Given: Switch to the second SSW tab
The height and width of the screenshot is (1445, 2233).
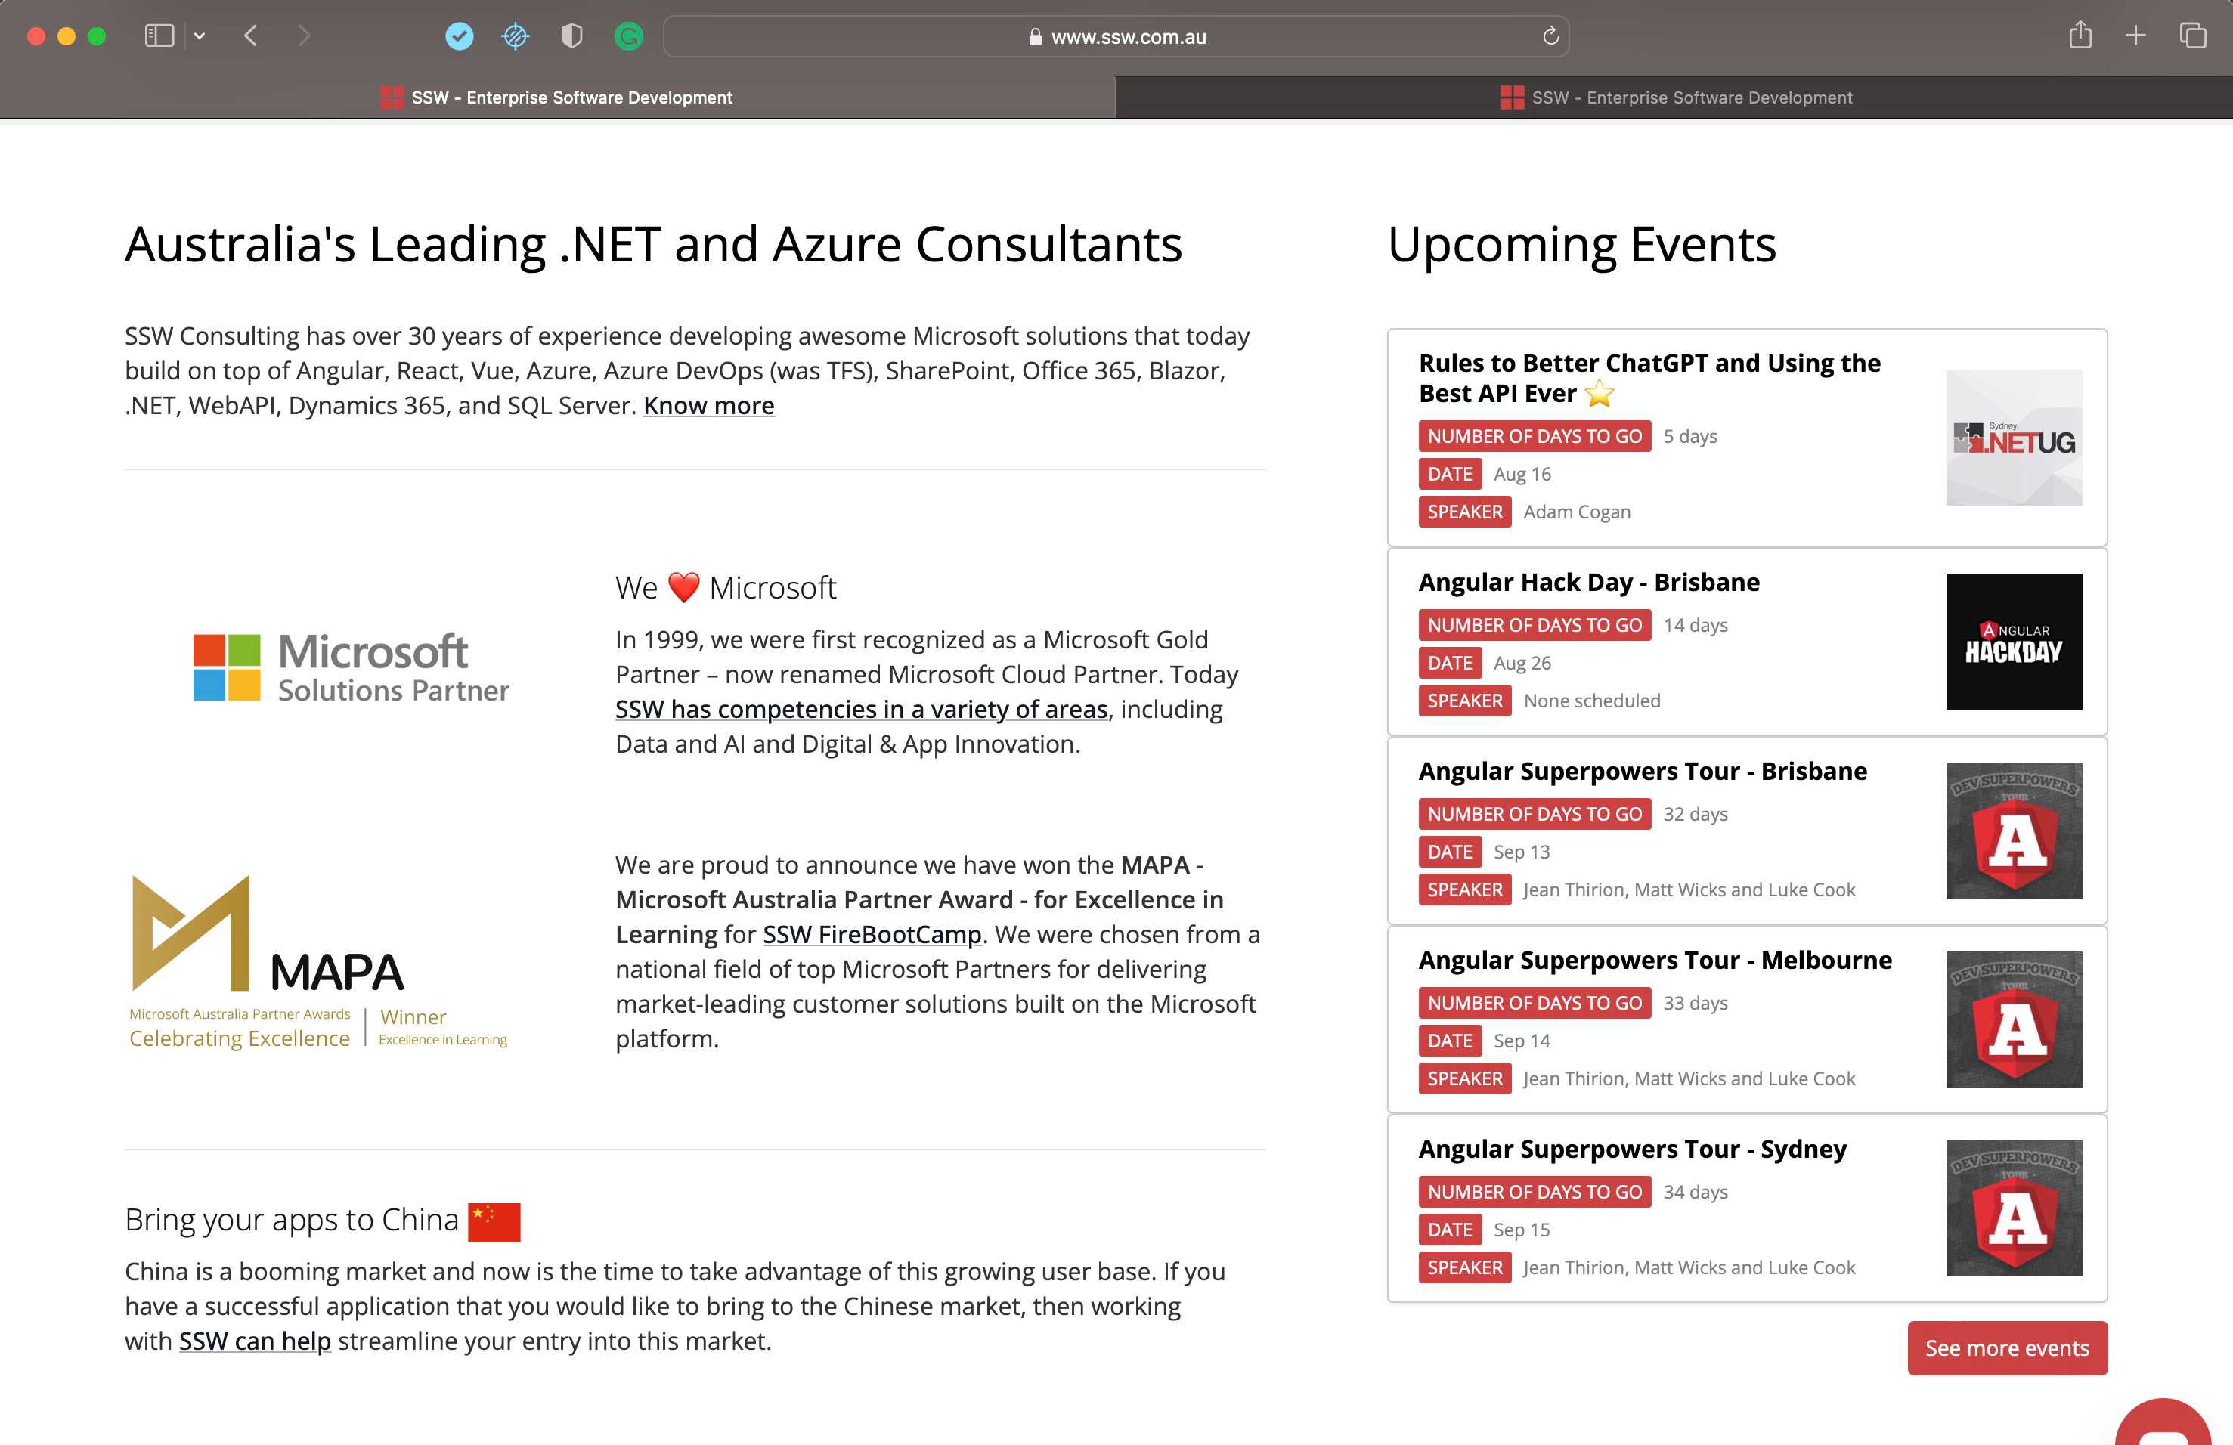Looking at the screenshot, I should click(x=1675, y=97).
